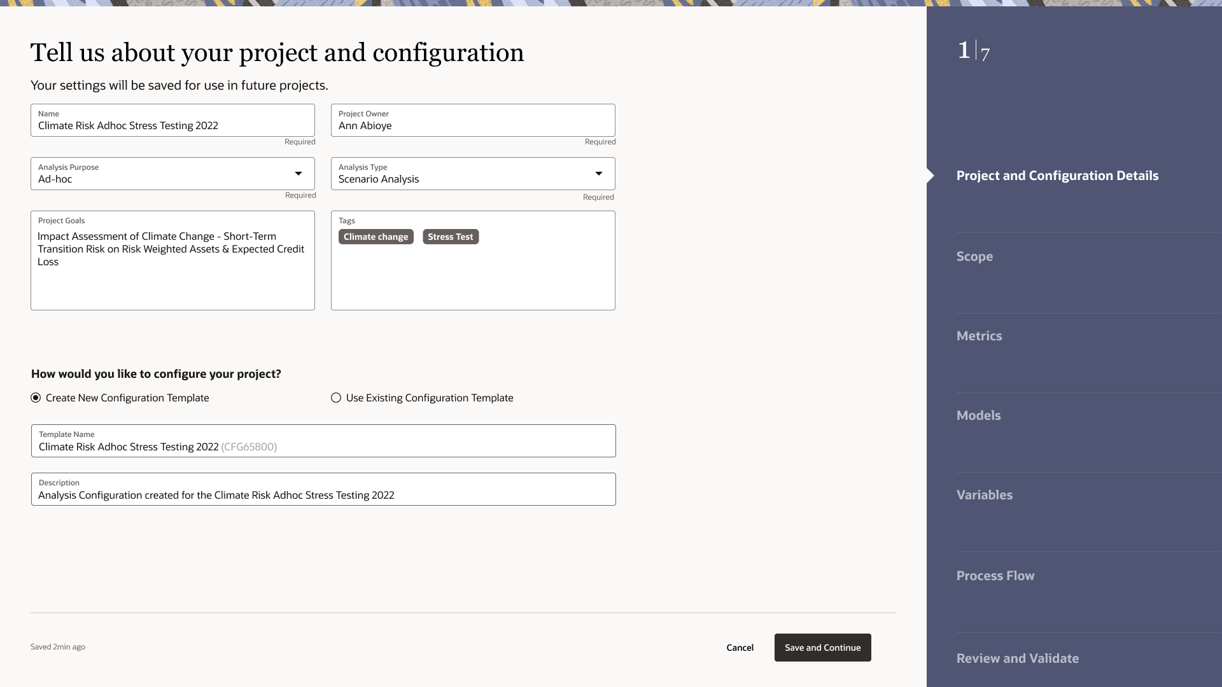The height and width of the screenshot is (687, 1222).
Task: Click the page heading about project configuration
Action: click(277, 53)
